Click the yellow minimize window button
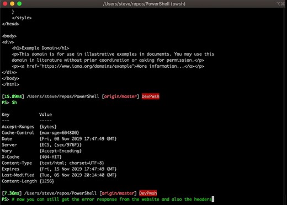Screen dimensions: 287x205 coord(12,3)
